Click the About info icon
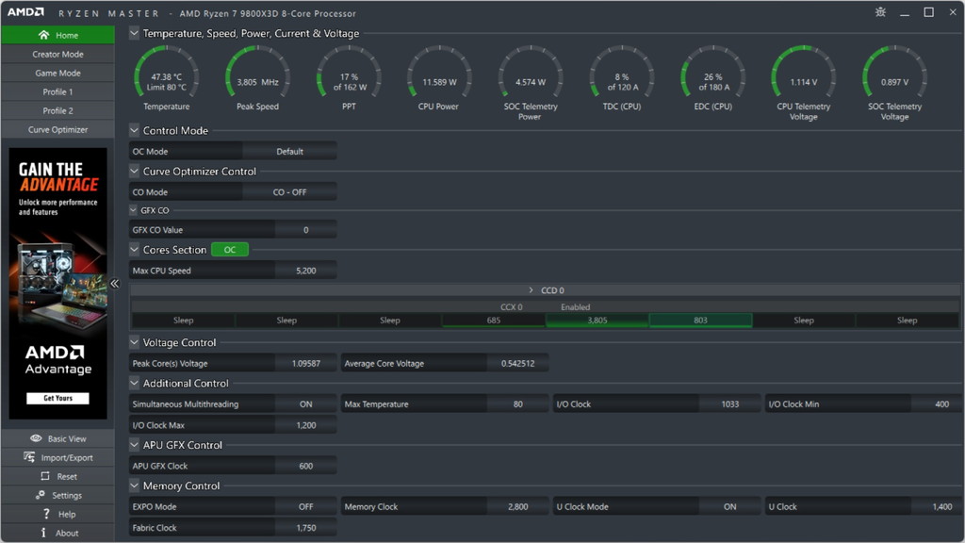965x543 pixels. pos(43,533)
